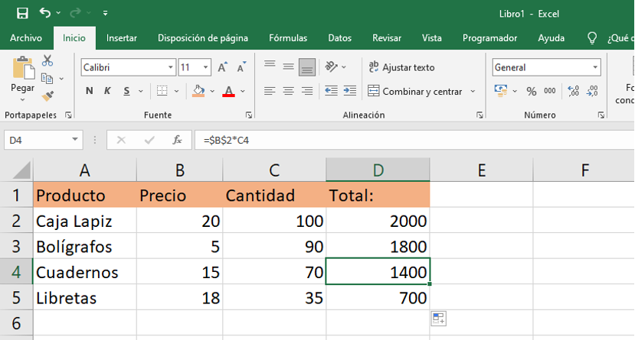
Task: Open the Disposición de página tab
Action: coord(203,38)
